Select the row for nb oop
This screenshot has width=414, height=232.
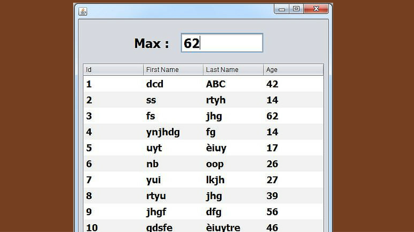click(x=181, y=164)
